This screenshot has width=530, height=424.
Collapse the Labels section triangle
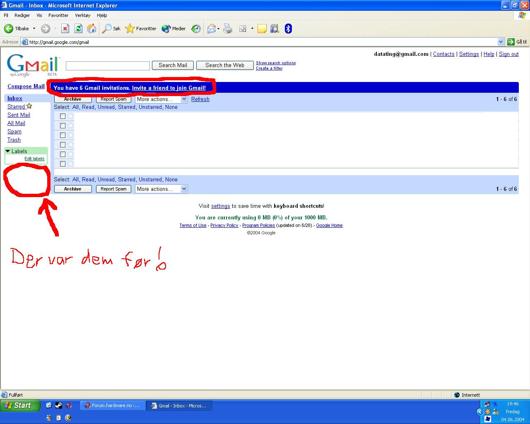tap(7, 151)
